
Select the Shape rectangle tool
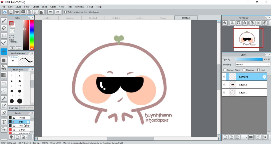4,35
